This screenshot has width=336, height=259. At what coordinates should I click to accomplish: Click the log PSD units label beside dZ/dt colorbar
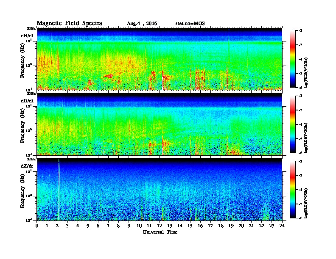(306, 203)
